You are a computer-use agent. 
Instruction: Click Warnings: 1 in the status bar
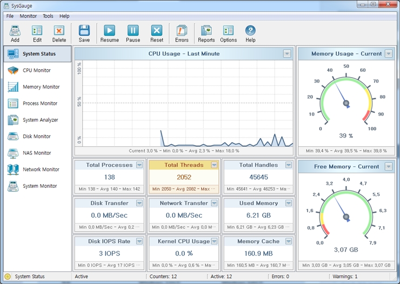pos(345,276)
